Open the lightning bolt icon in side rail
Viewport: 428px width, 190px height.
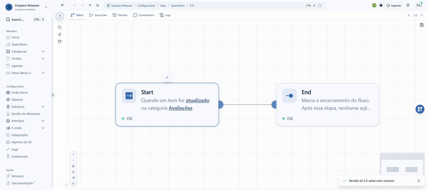pyautogui.click(x=60, y=34)
